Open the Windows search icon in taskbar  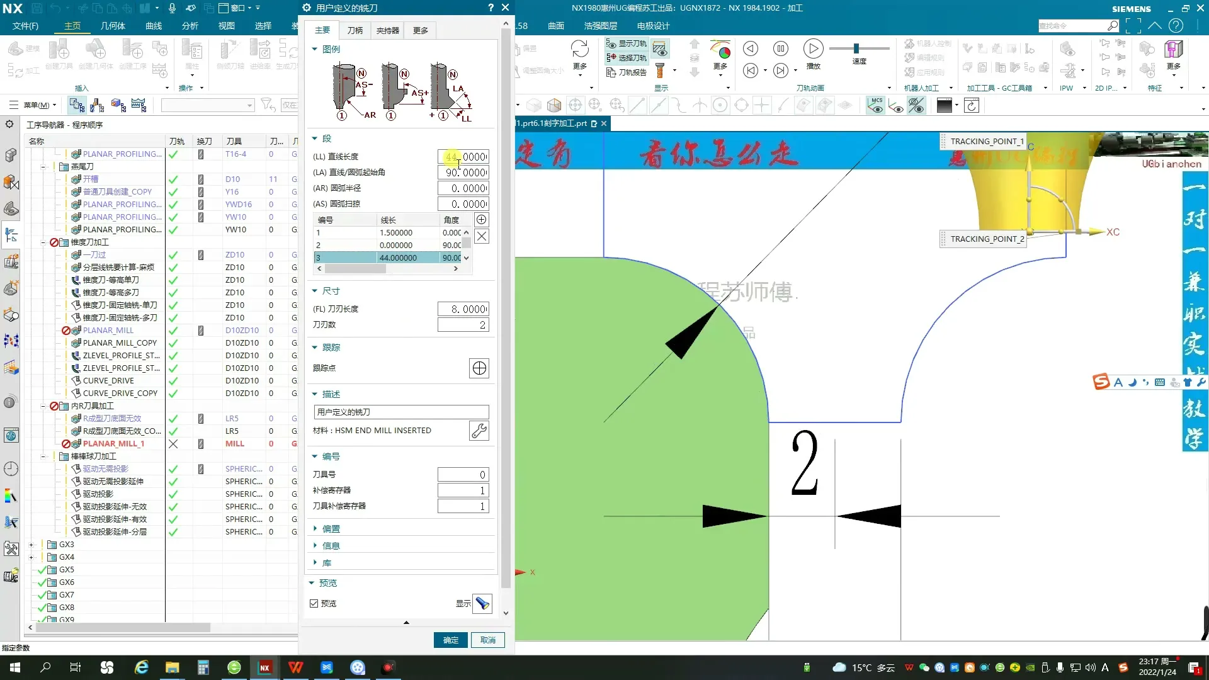click(x=45, y=667)
